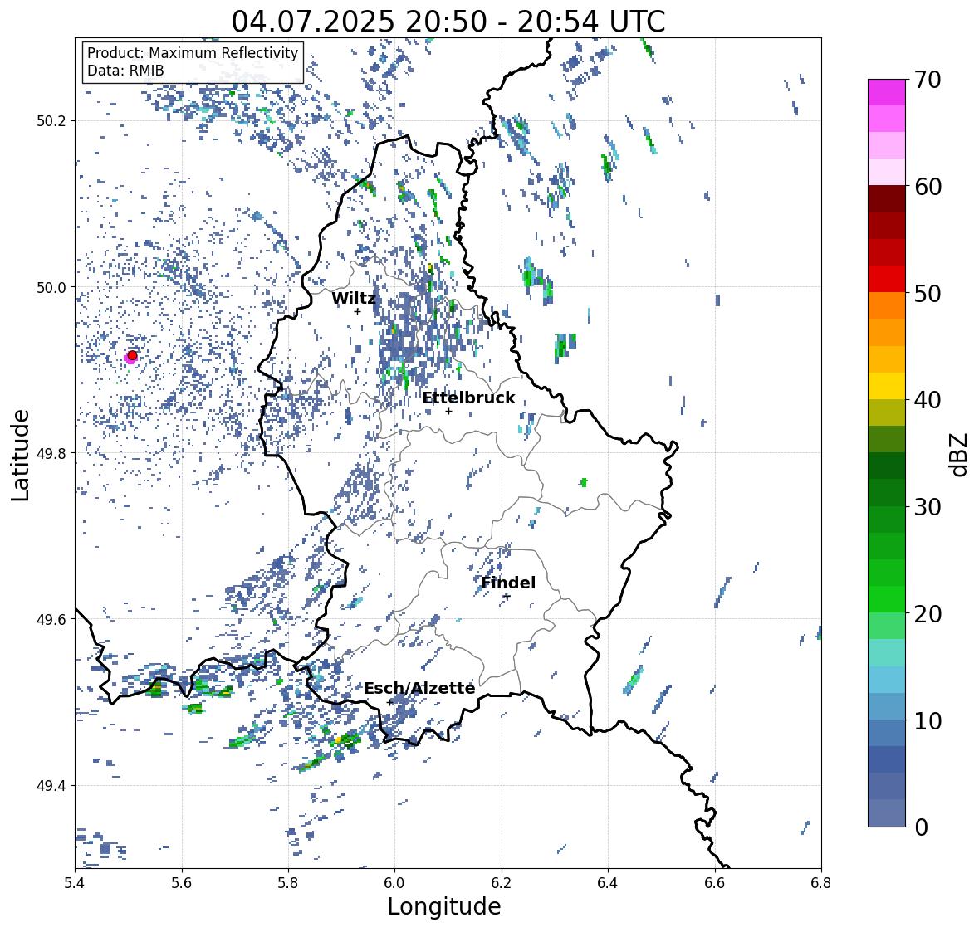979x927 pixels.
Task: Click the 50.2 latitude tick label
Action: tap(51, 121)
